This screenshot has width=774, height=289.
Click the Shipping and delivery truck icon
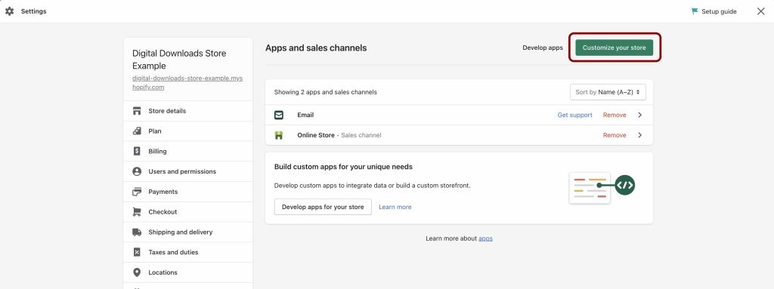point(137,232)
